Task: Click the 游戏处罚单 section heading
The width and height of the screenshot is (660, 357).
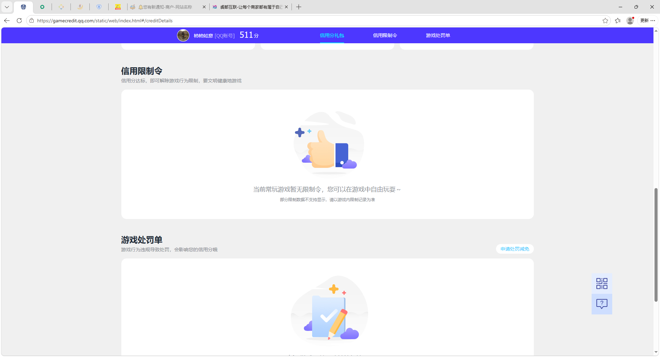Action: pos(142,240)
